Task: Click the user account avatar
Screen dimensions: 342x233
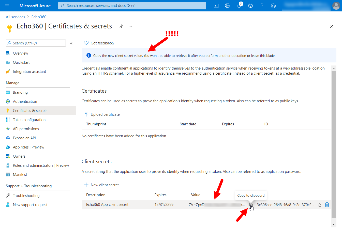Action: (x=336, y=6)
